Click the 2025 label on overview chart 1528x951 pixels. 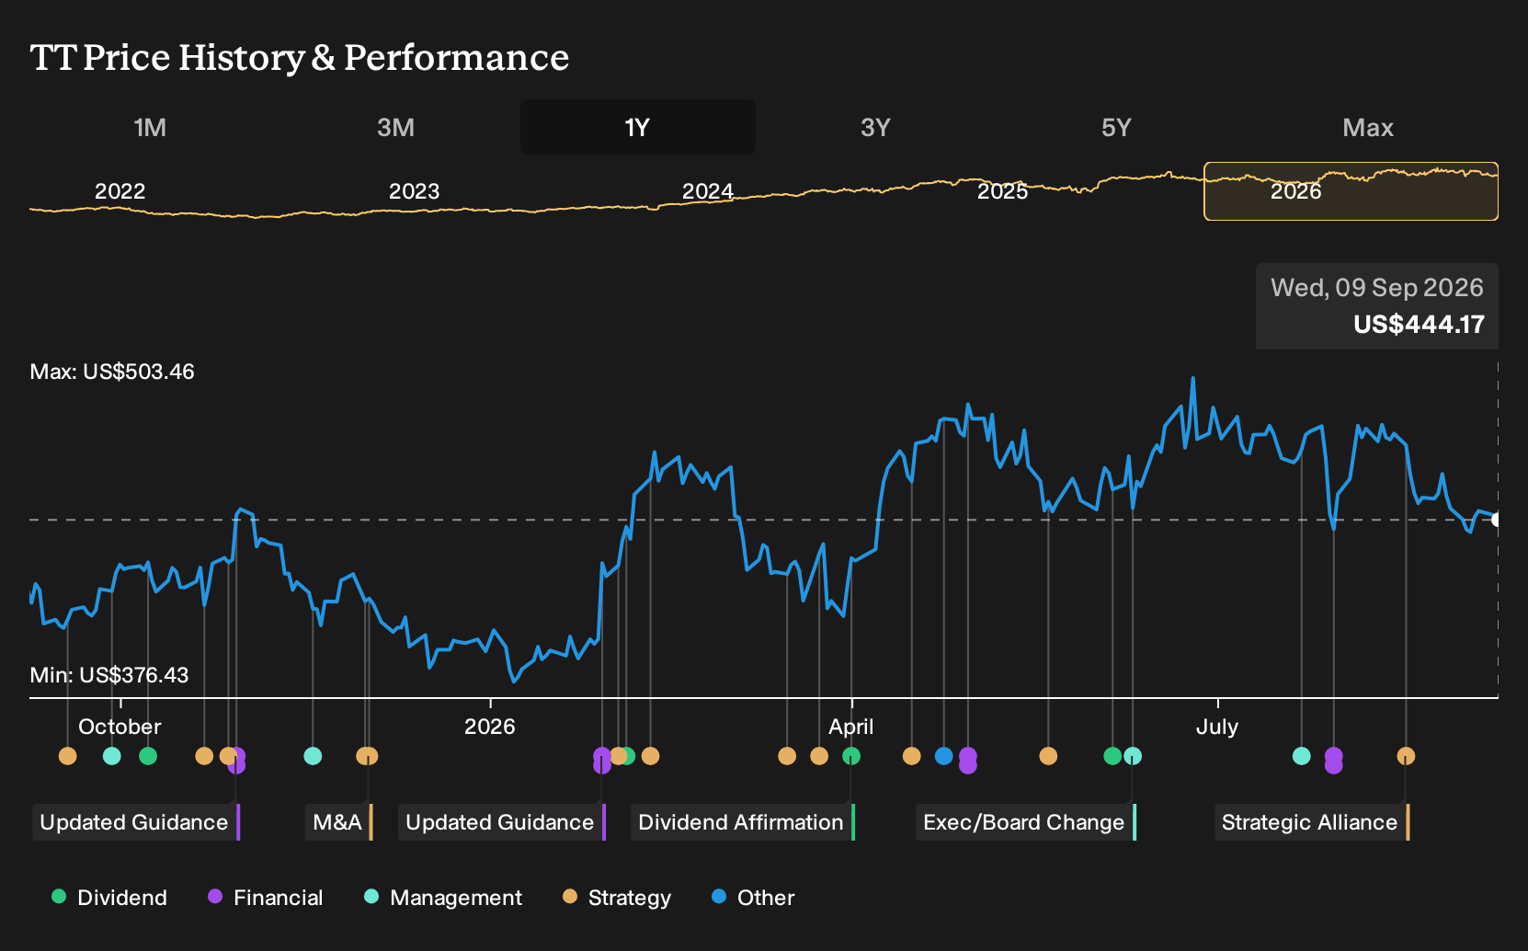(x=1002, y=191)
